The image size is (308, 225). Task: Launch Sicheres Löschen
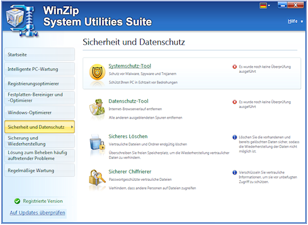[x=128, y=136]
